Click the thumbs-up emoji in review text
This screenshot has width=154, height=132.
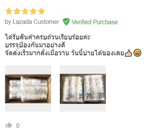coord(128,53)
